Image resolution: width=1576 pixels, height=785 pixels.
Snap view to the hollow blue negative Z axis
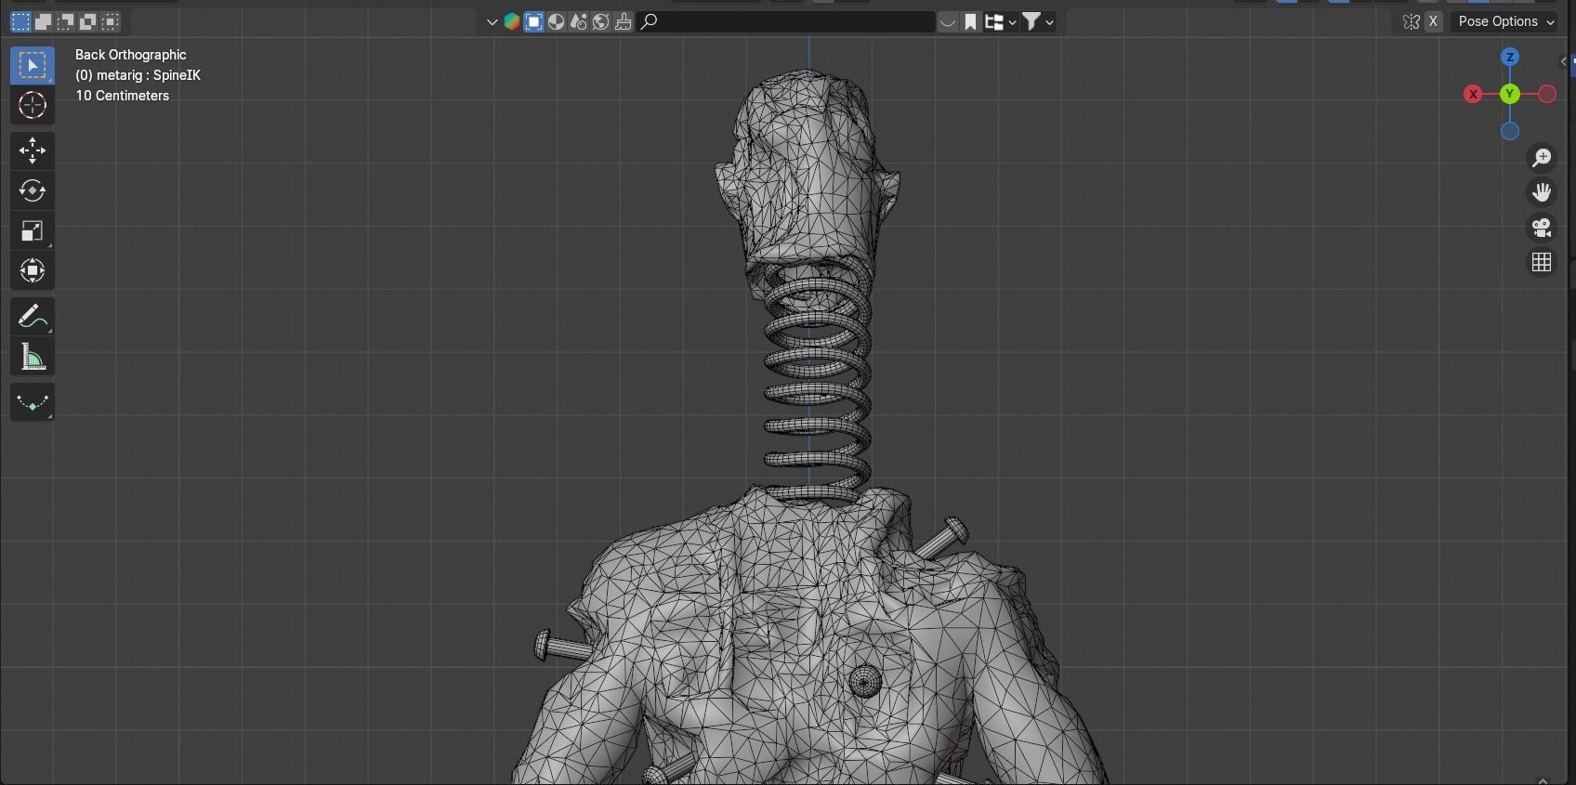(x=1510, y=131)
